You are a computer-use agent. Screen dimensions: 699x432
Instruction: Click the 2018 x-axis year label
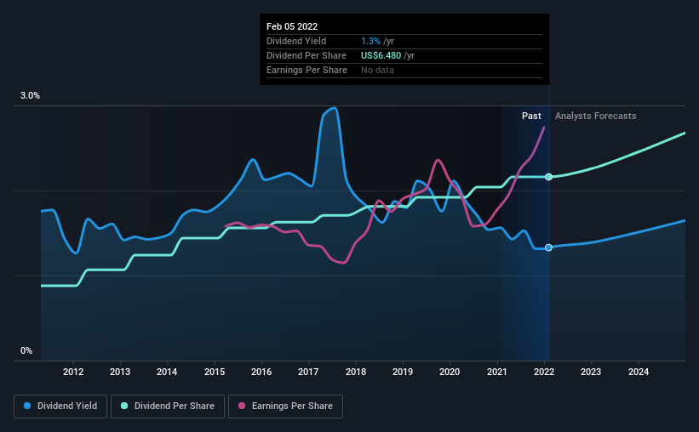(x=356, y=372)
